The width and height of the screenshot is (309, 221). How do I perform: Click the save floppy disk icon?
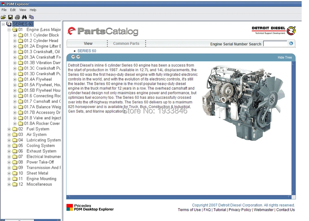(11, 17)
